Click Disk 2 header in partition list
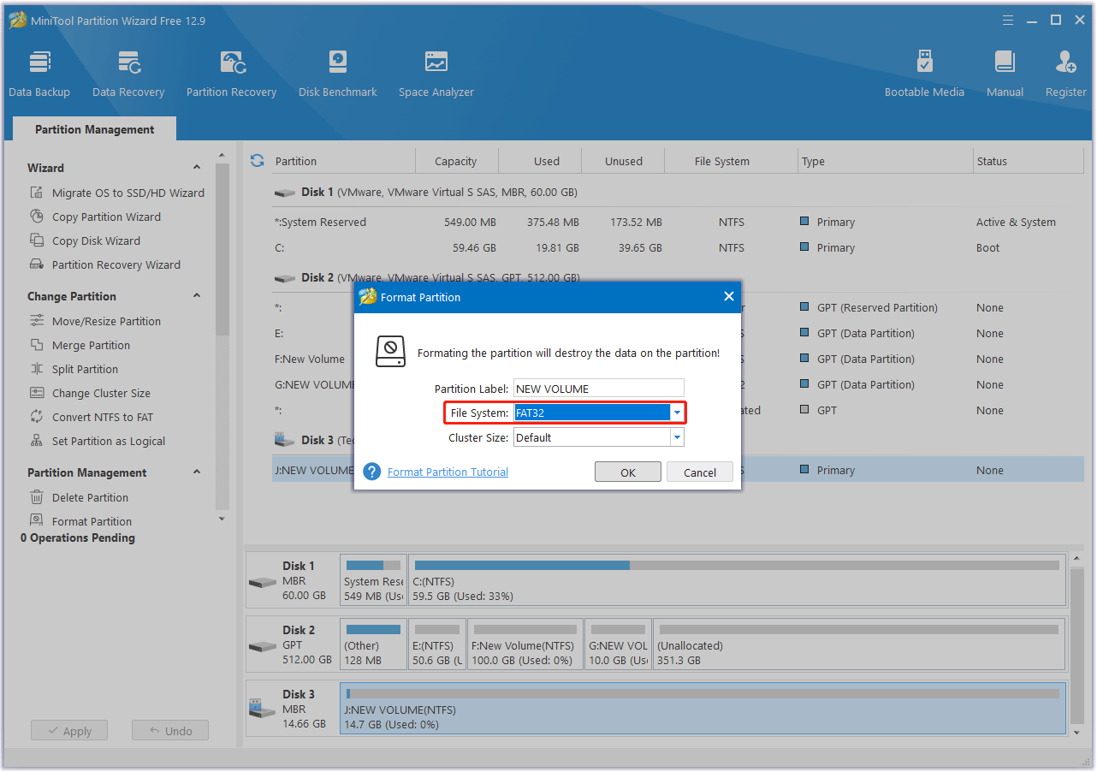Image resolution: width=1097 pixels, height=772 pixels. (x=678, y=277)
